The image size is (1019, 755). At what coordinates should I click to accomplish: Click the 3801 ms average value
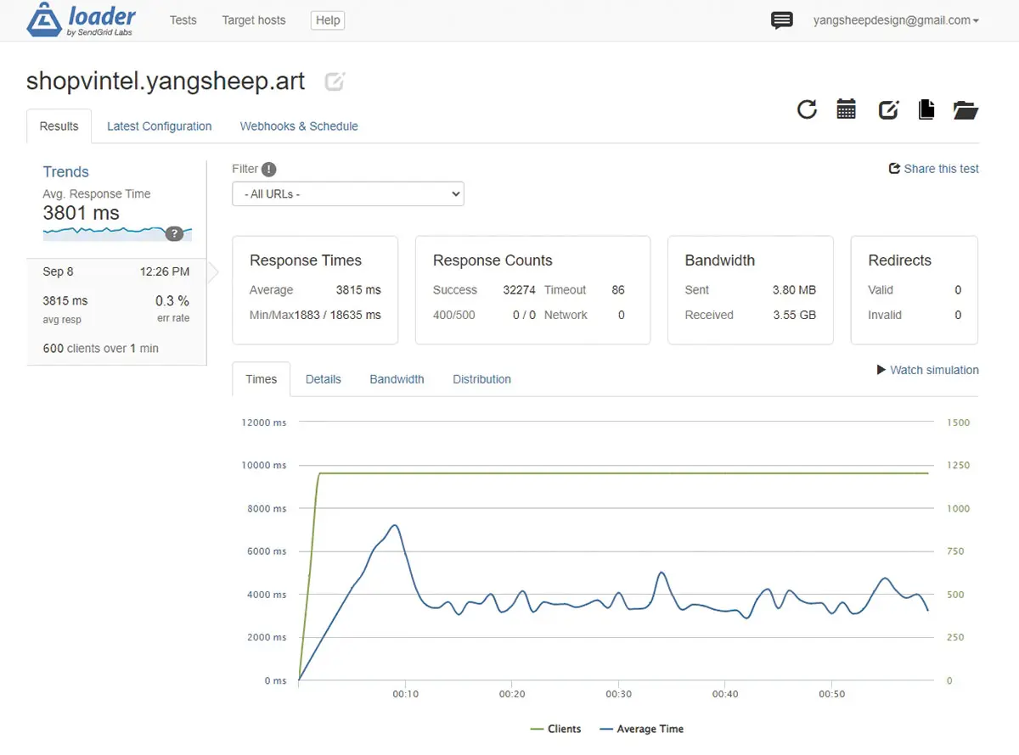tap(82, 213)
